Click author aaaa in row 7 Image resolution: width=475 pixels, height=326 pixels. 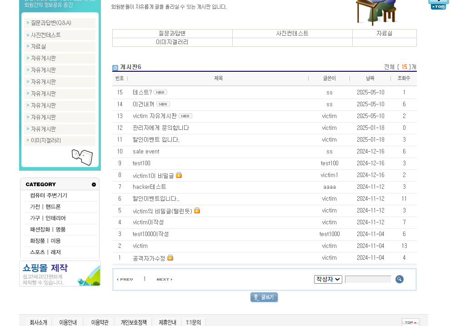(329, 187)
